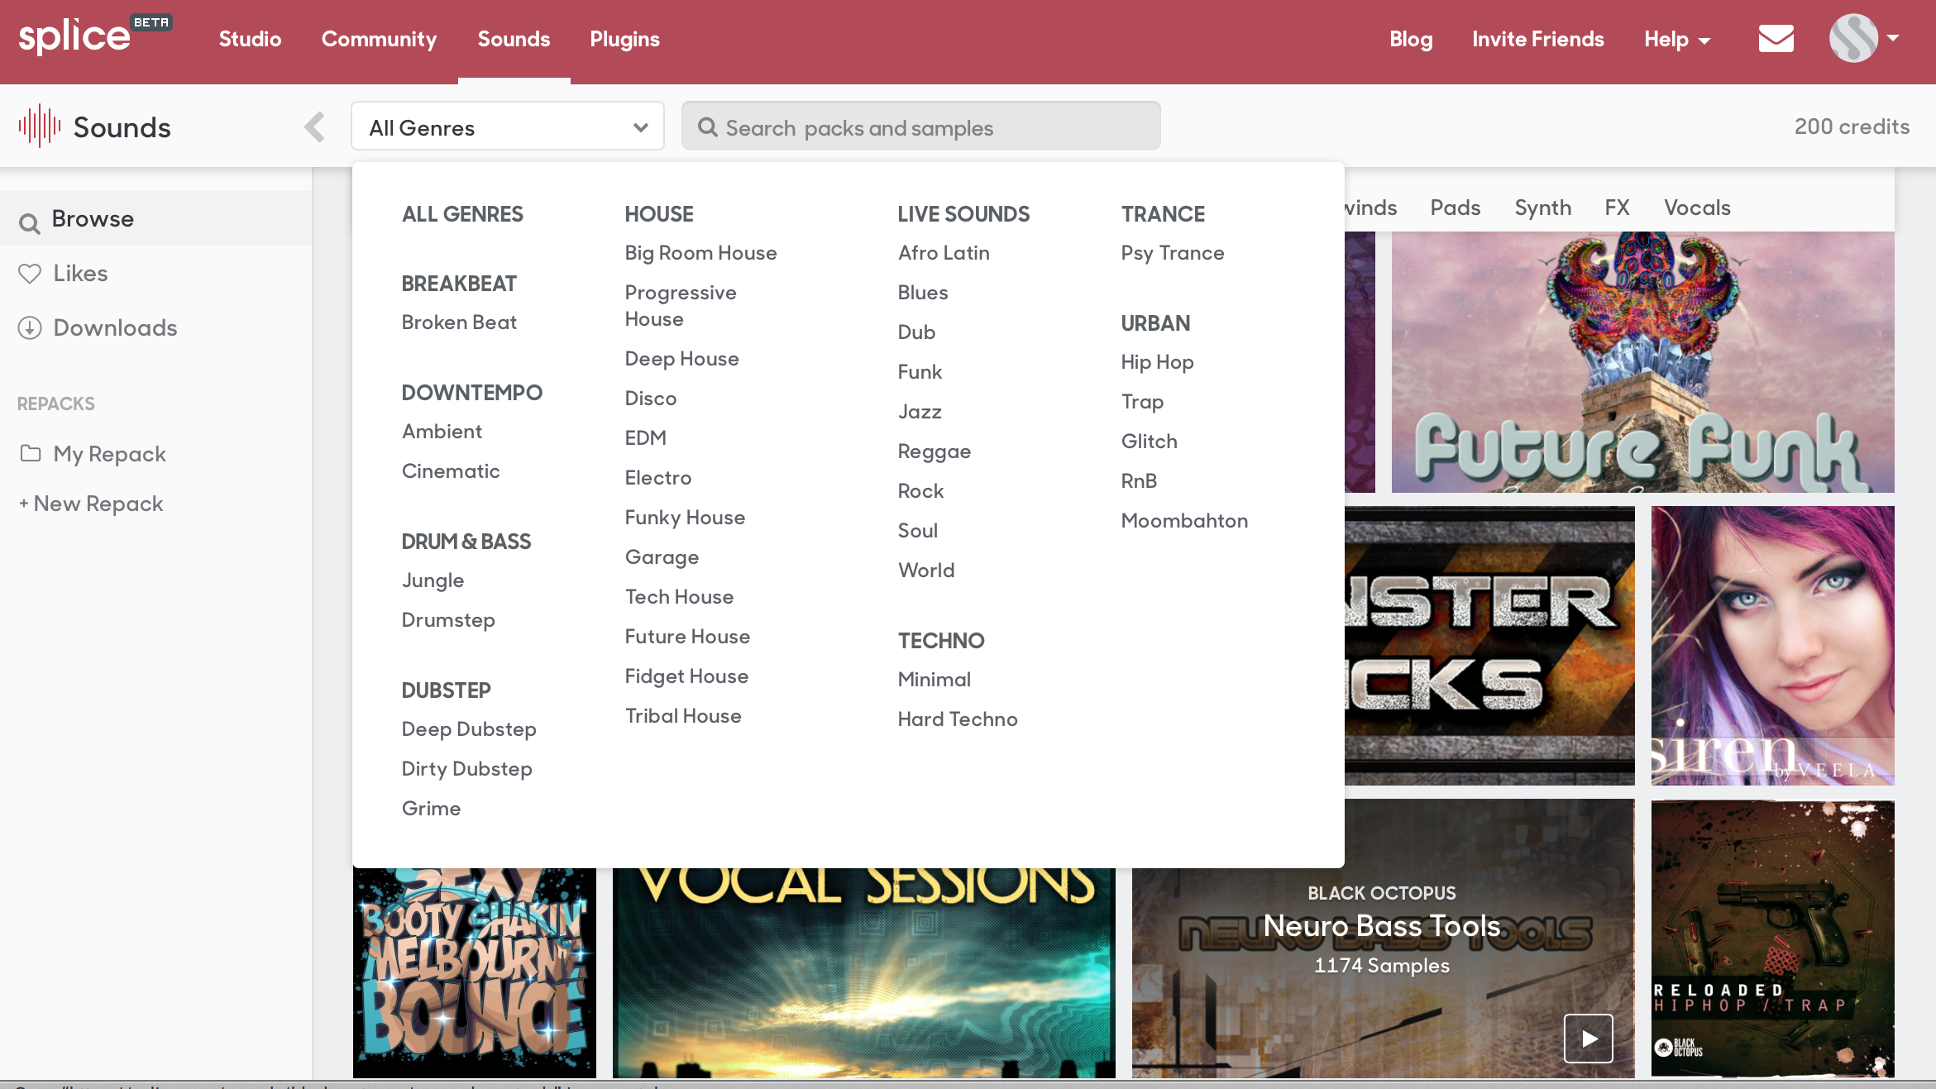Screen dimensions: 1936x1089
Task: Click the Community menu item
Action: [379, 39]
